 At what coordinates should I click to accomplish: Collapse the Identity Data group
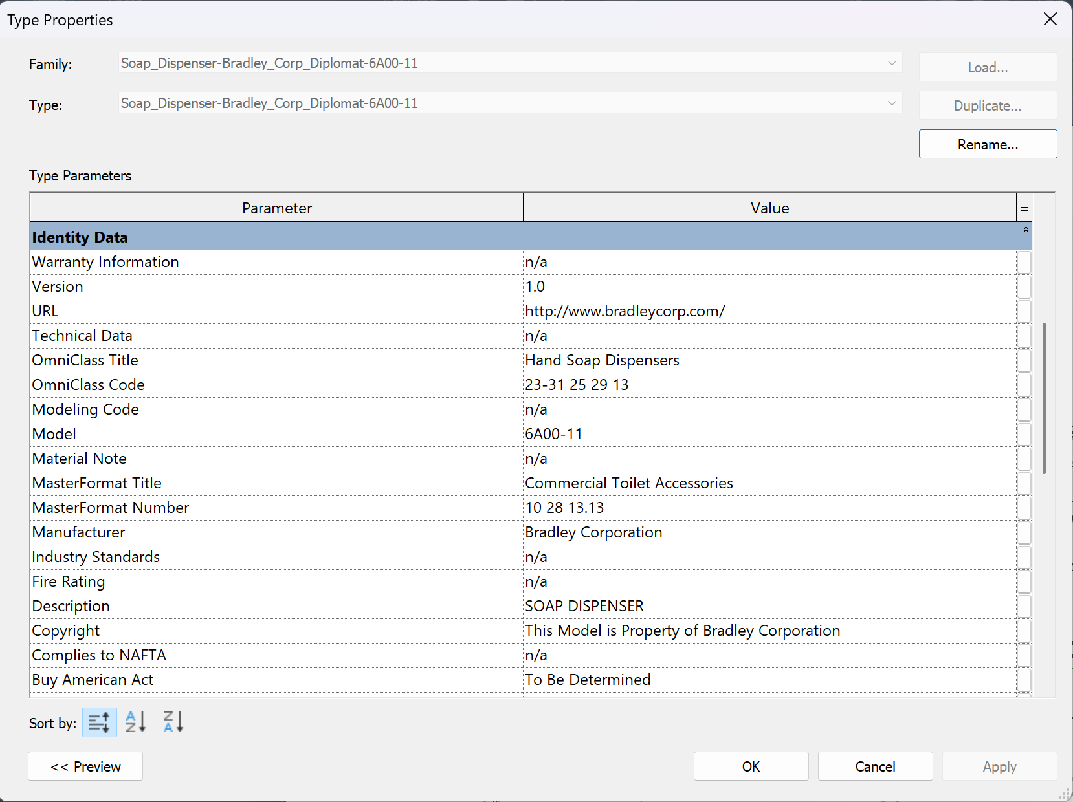pyautogui.click(x=1026, y=230)
